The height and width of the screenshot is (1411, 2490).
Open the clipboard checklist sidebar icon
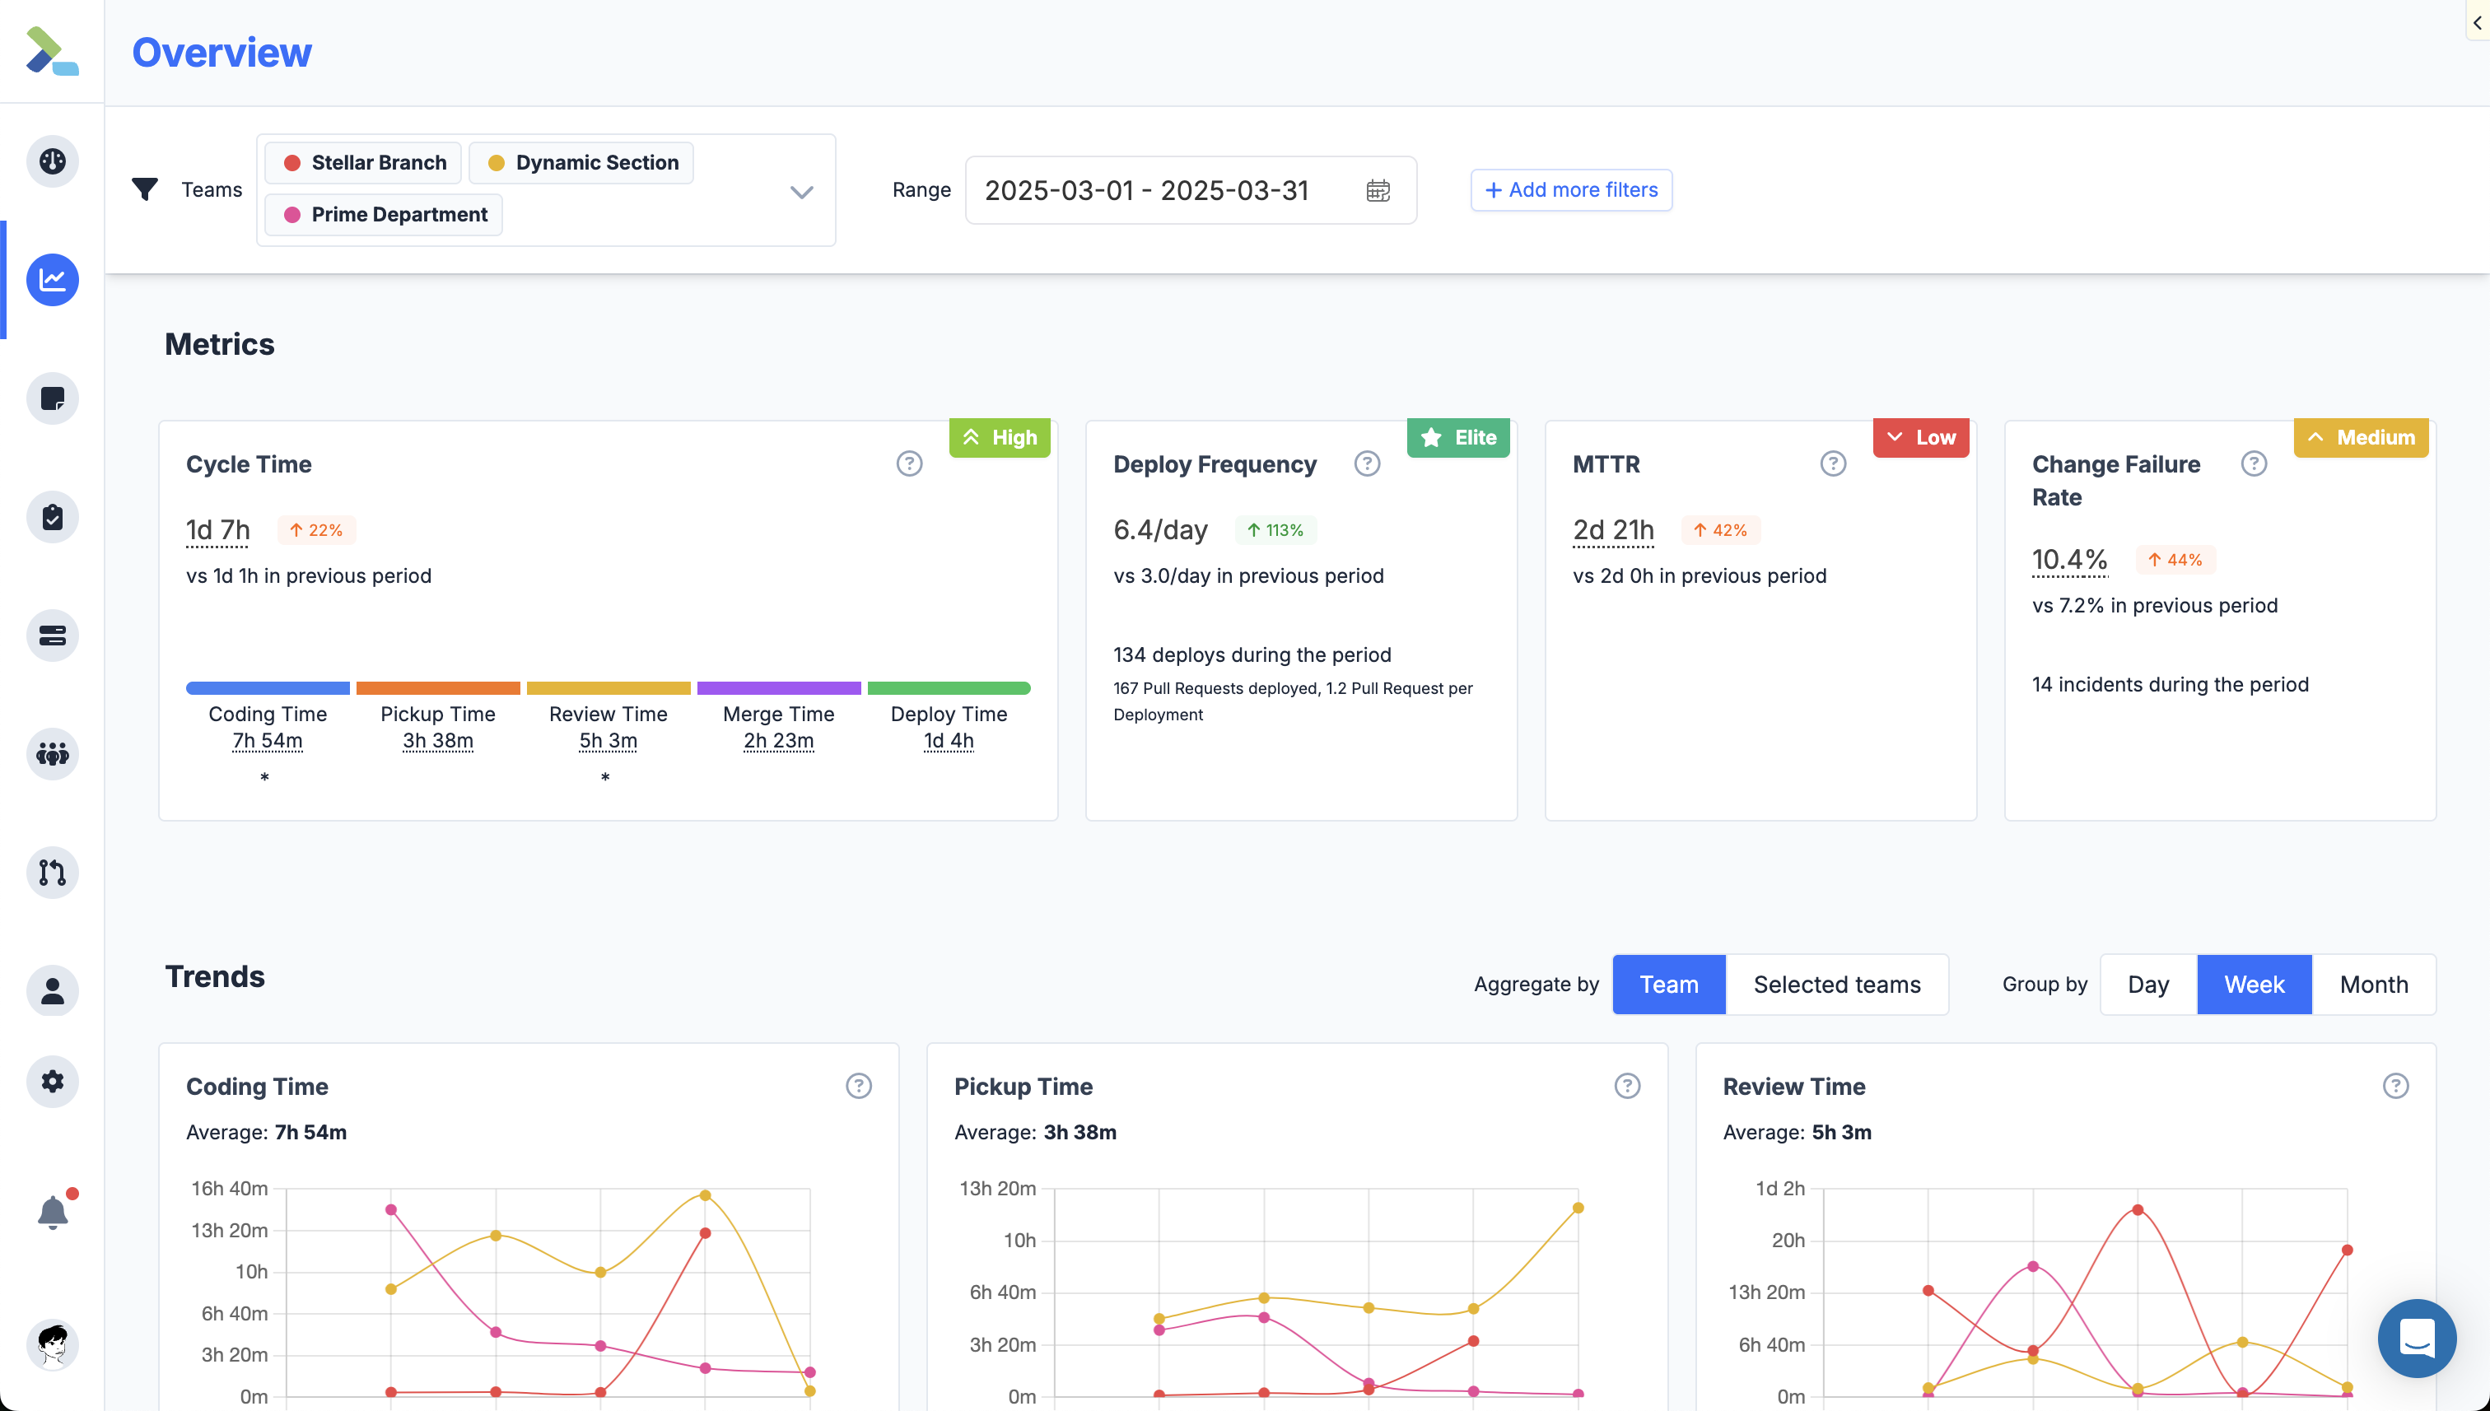(53, 518)
